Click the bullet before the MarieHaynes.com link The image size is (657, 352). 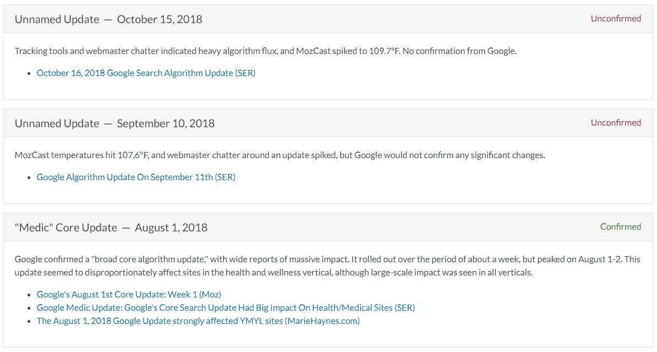point(29,321)
